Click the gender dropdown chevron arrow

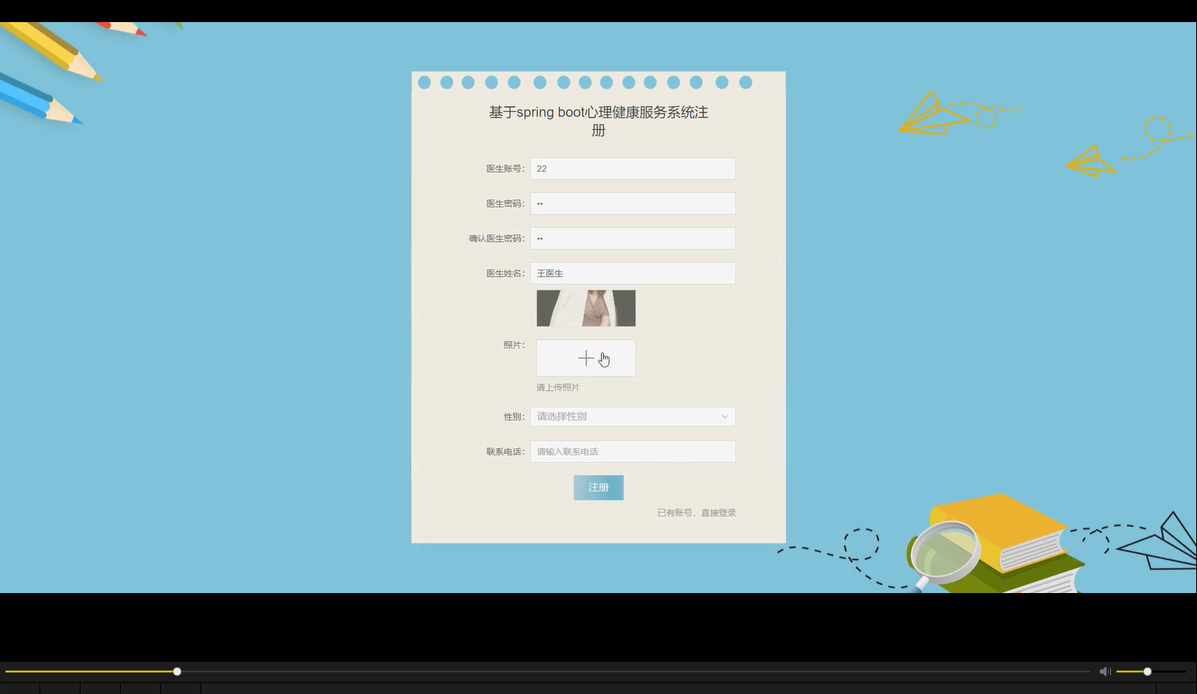click(x=724, y=416)
